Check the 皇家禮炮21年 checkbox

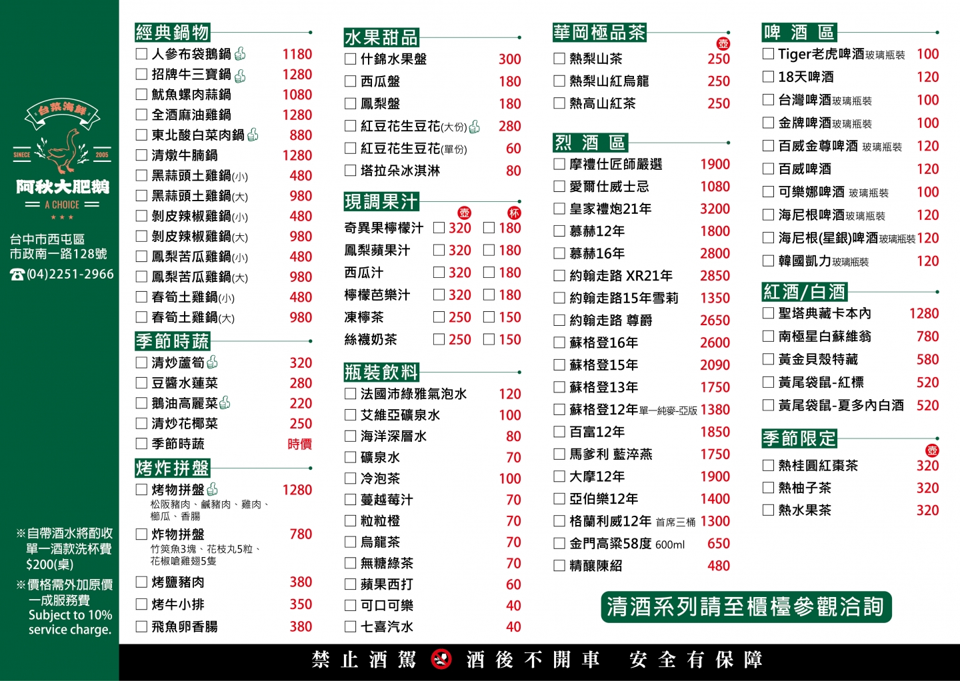(559, 209)
